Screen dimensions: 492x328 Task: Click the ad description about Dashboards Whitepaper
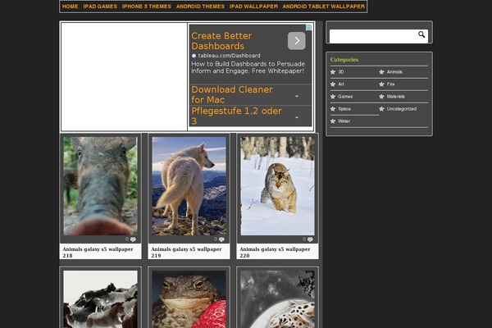tap(248, 67)
